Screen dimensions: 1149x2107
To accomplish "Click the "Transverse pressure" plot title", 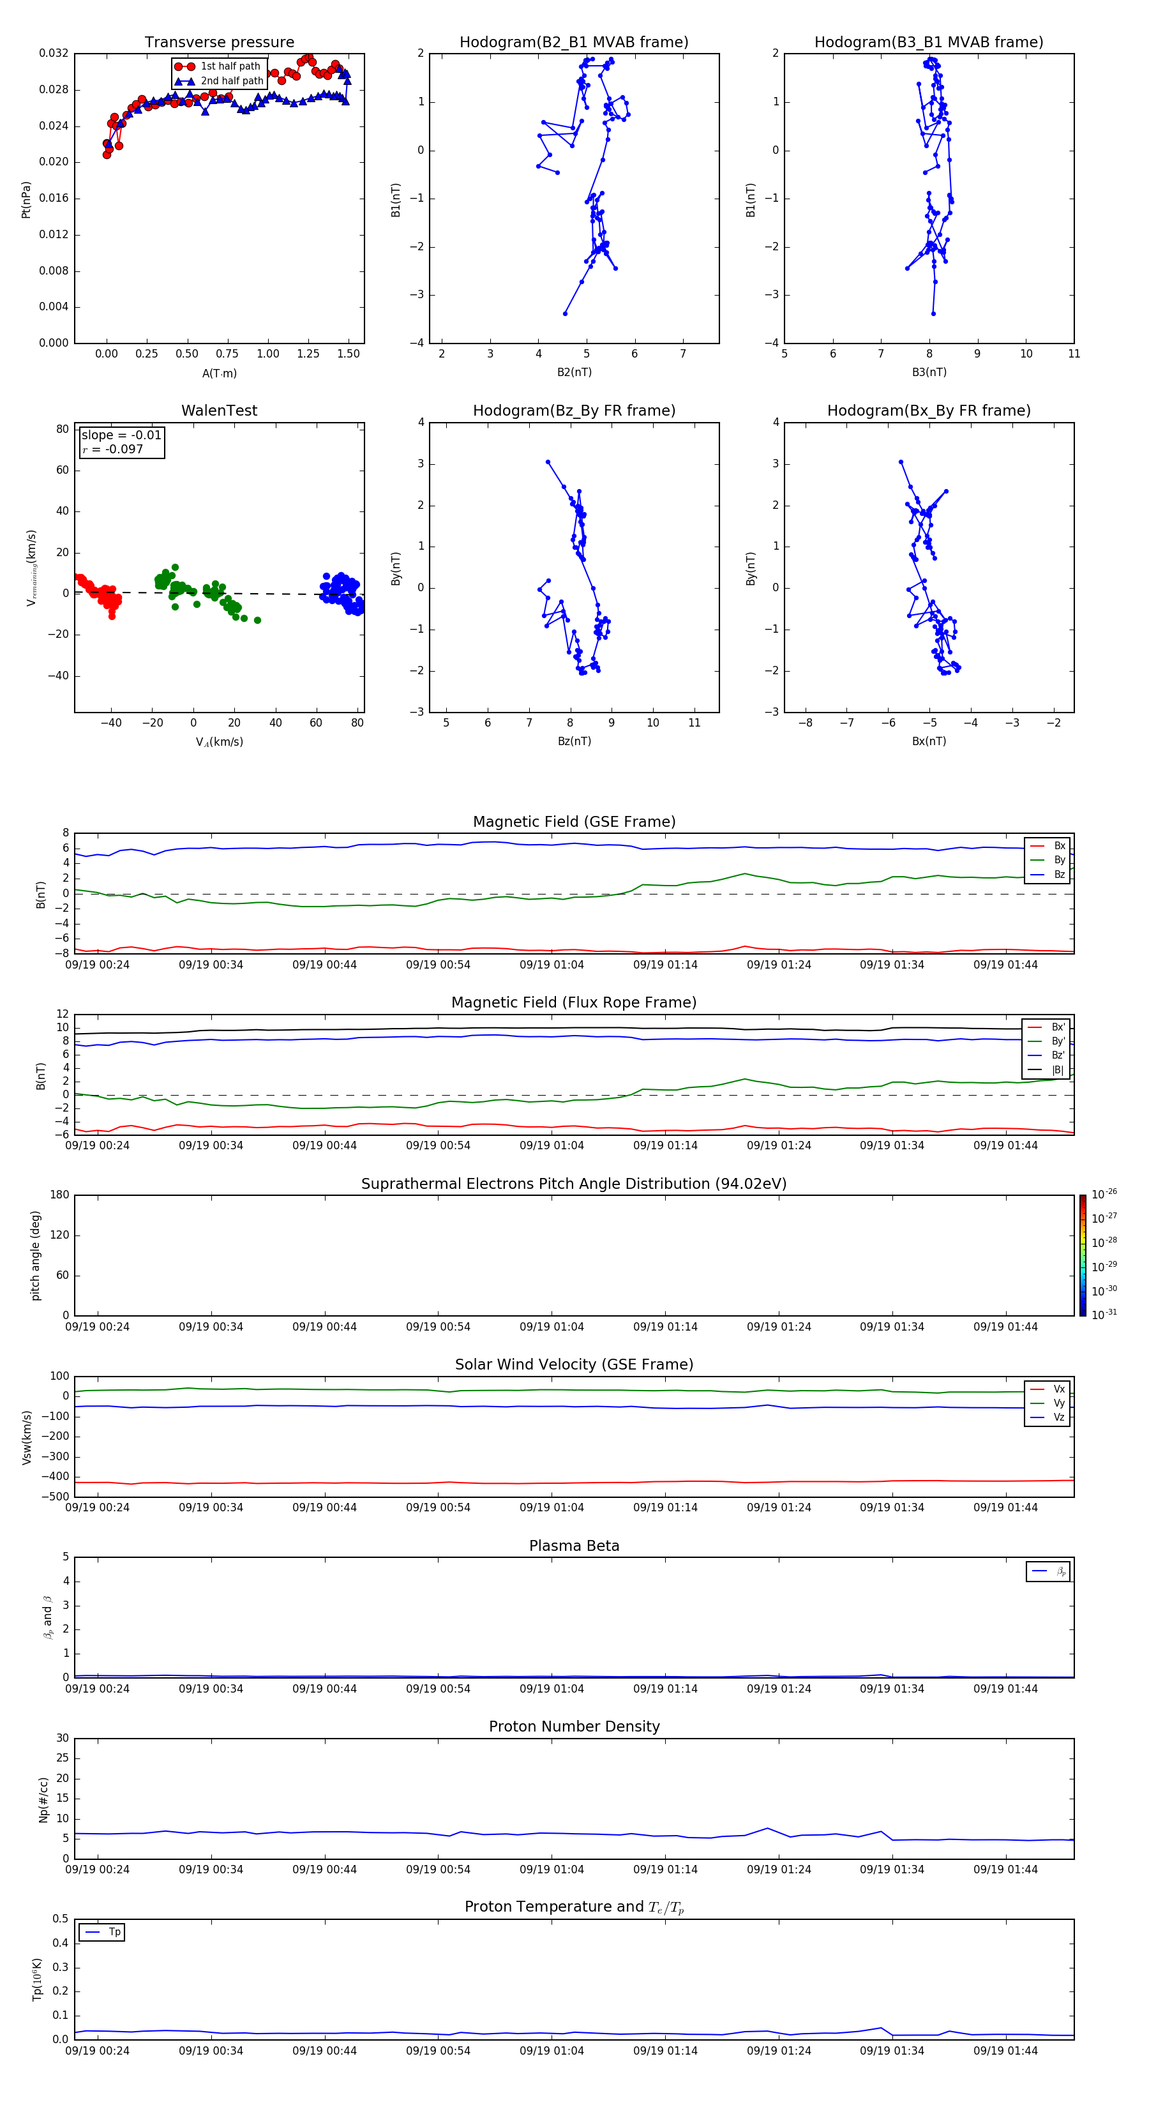I will 219,43.
